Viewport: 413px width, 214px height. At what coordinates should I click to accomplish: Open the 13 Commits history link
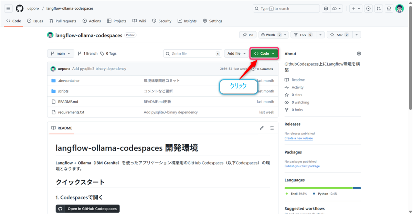point(262,69)
